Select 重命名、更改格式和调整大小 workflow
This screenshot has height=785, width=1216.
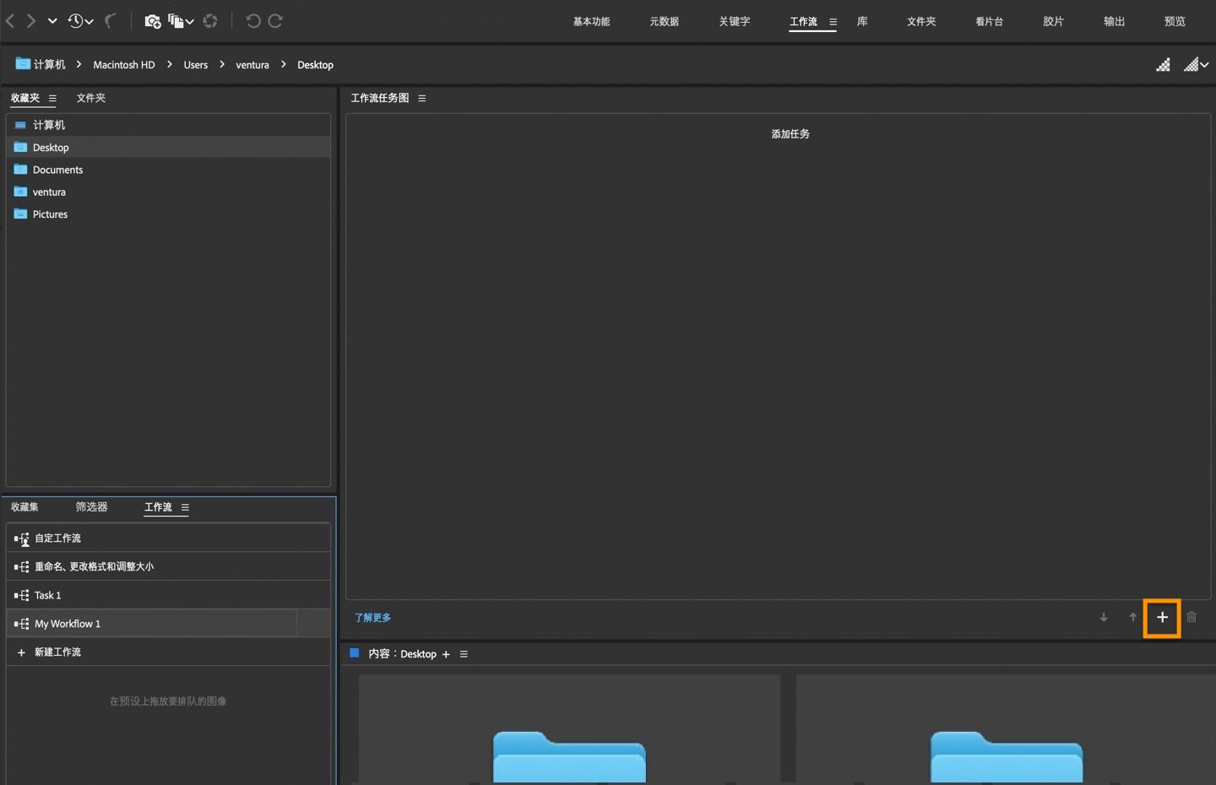168,566
